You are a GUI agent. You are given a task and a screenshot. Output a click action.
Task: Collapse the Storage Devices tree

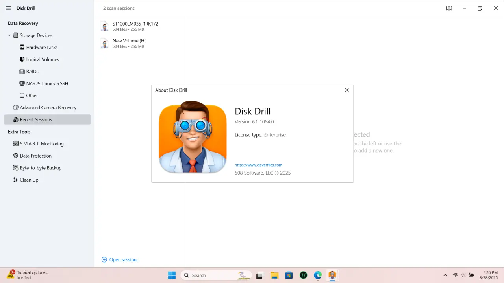tap(9, 35)
